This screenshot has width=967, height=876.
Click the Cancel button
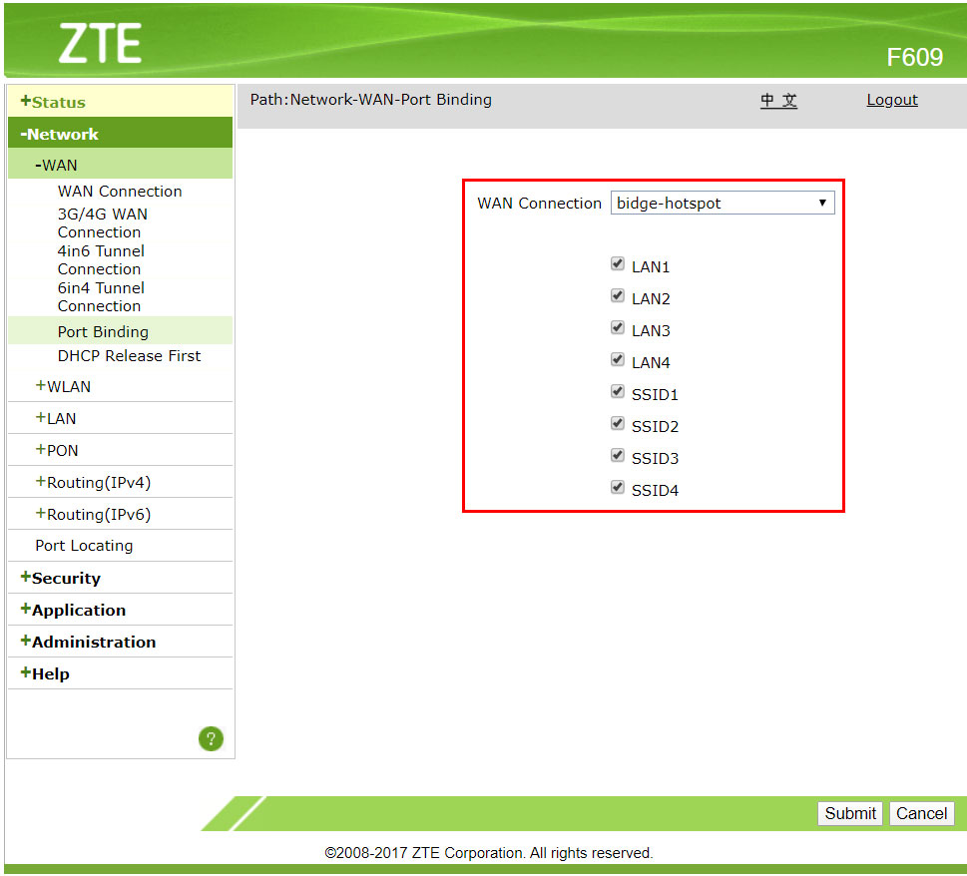(x=921, y=813)
